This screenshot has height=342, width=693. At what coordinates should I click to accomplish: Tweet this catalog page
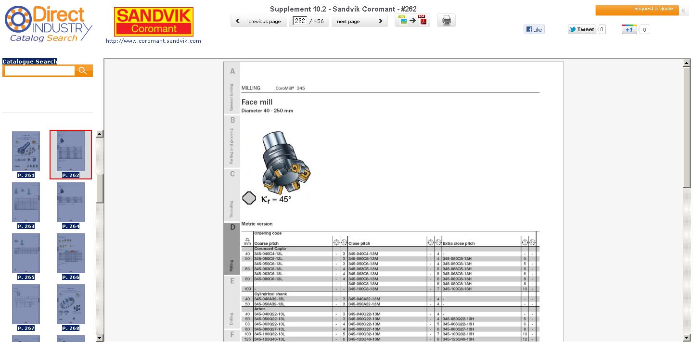[582, 29]
